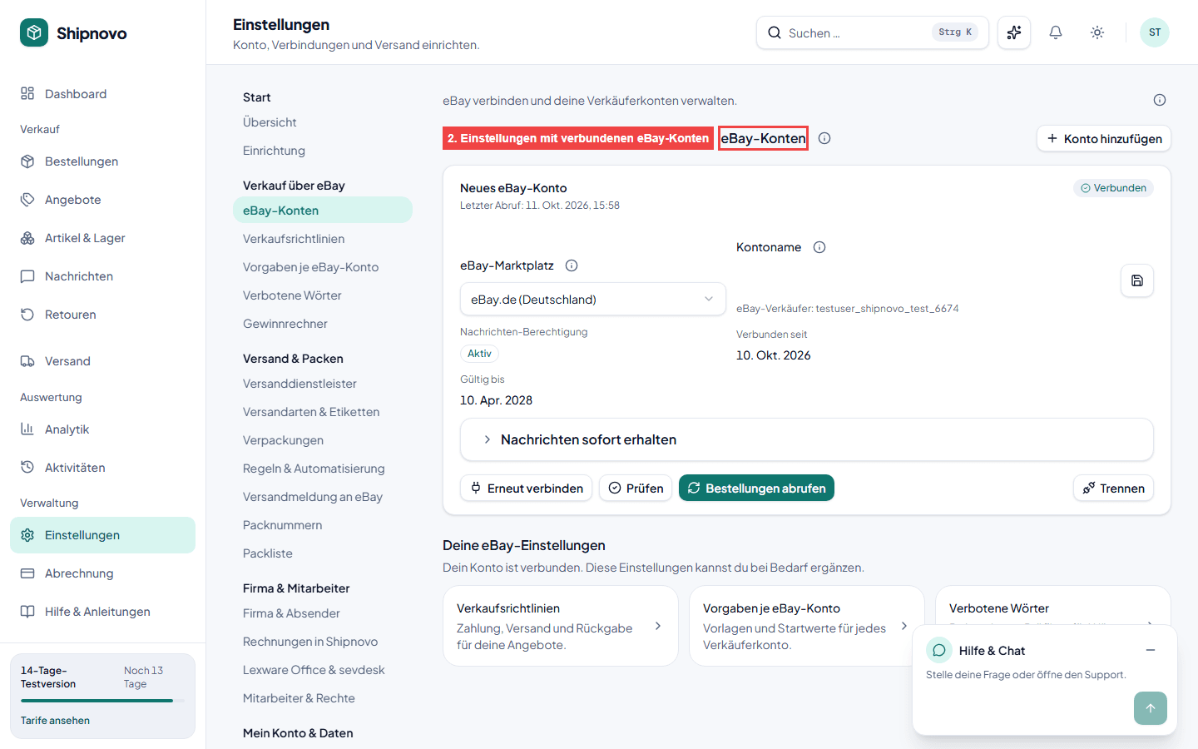Open Nachrichten in the sidebar
Viewport: 1198px width, 749px height.
tap(102, 276)
